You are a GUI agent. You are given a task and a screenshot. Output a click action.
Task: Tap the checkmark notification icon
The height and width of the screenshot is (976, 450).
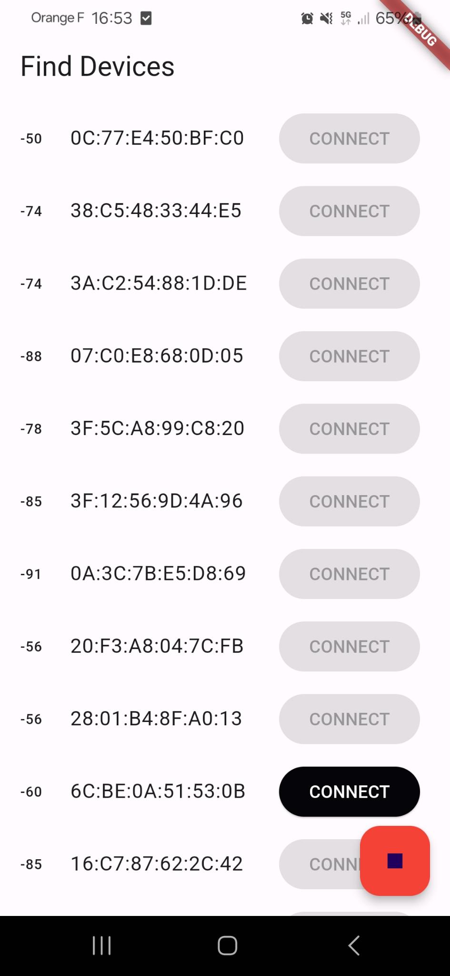[146, 19]
